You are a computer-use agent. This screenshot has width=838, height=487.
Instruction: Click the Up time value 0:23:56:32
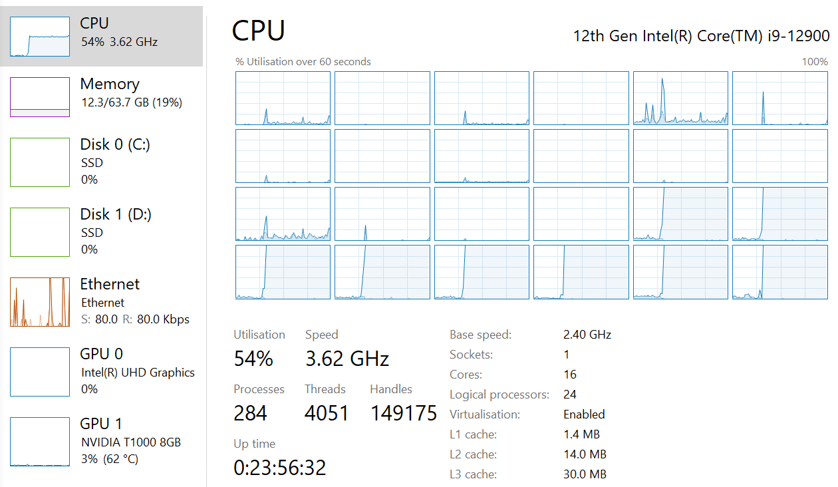coord(280,468)
